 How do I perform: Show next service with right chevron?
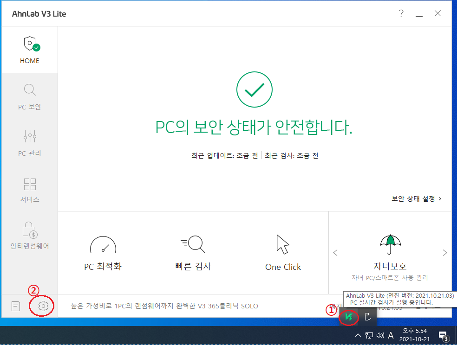[444, 253]
